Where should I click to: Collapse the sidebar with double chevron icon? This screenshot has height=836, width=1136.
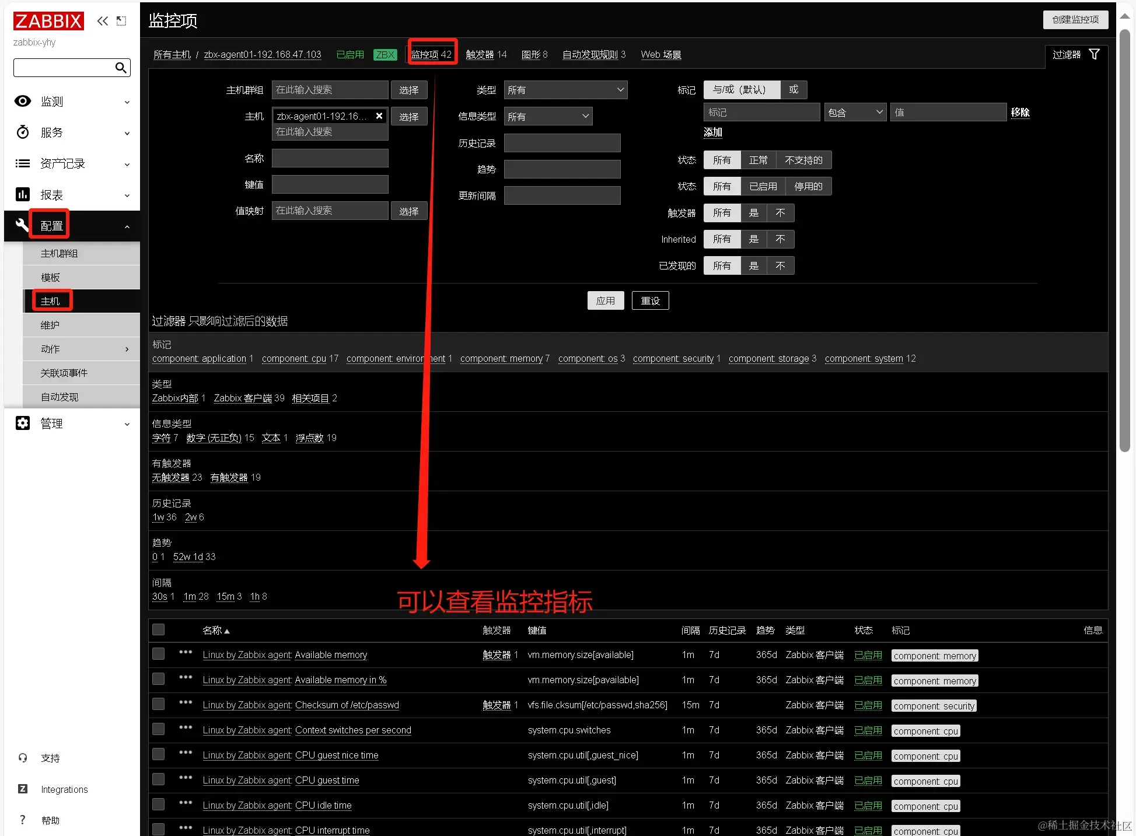[x=103, y=21]
